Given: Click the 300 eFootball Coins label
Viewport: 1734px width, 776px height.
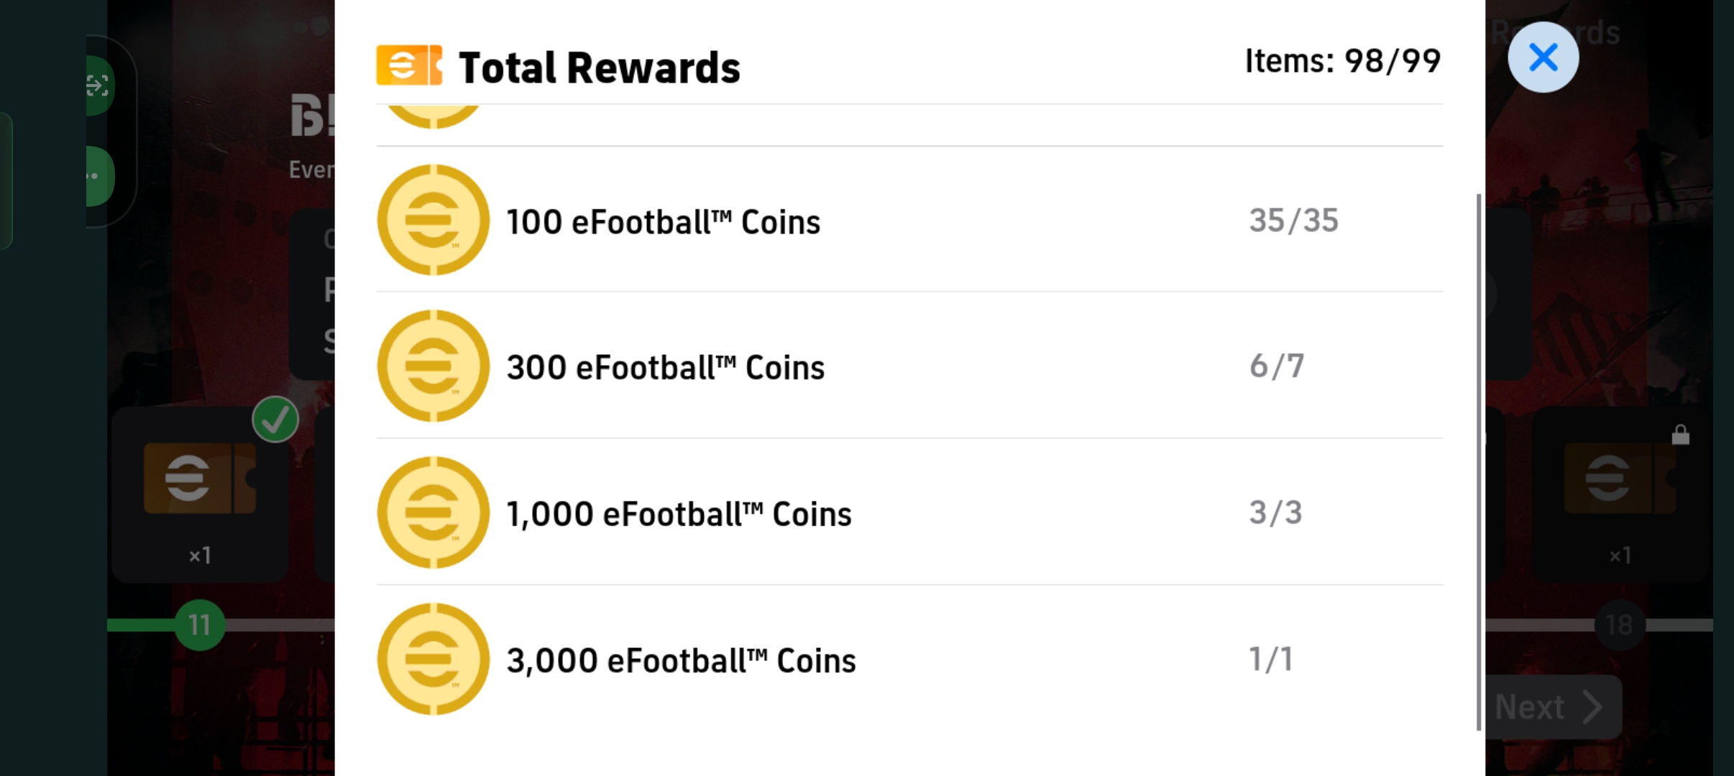Looking at the screenshot, I should pos(665,367).
